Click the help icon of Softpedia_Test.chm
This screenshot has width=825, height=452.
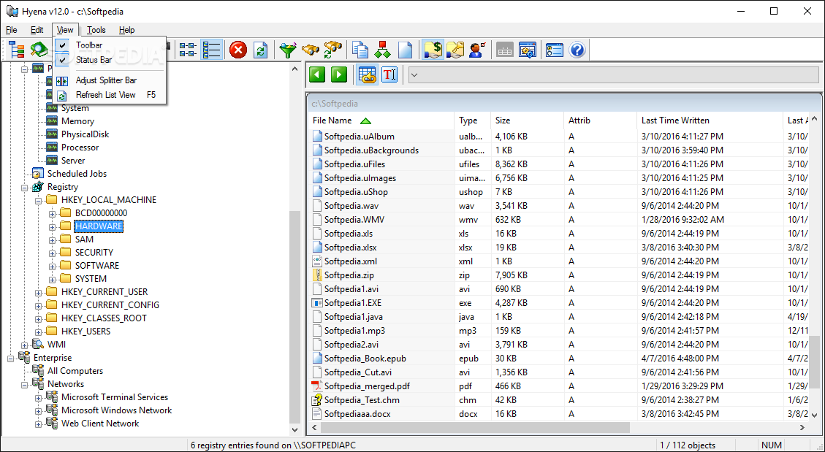coord(316,400)
